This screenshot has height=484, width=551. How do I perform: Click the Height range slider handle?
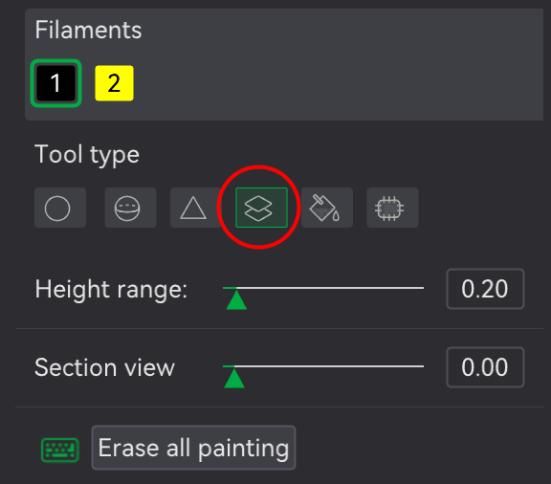(x=236, y=299)
